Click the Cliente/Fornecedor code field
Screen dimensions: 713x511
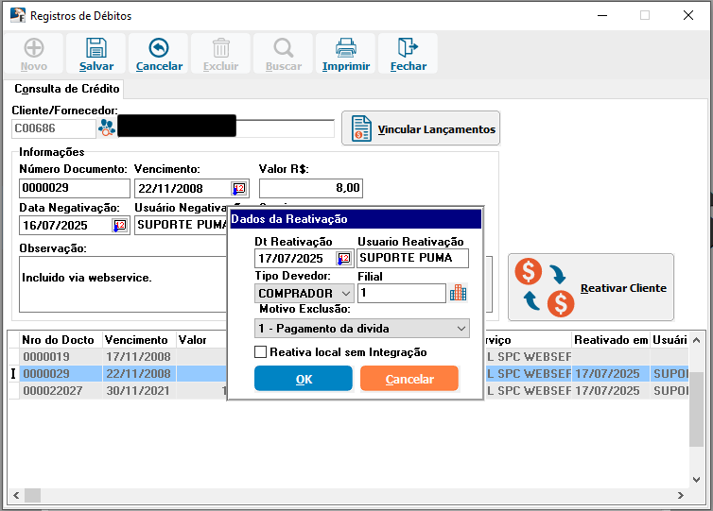point(54,128)
